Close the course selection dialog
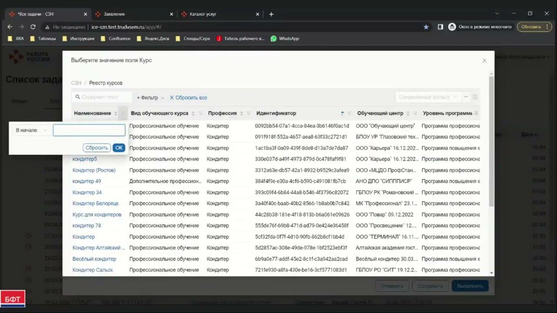The height and width of the screenshot is (313, 557). tap(484, 60)
